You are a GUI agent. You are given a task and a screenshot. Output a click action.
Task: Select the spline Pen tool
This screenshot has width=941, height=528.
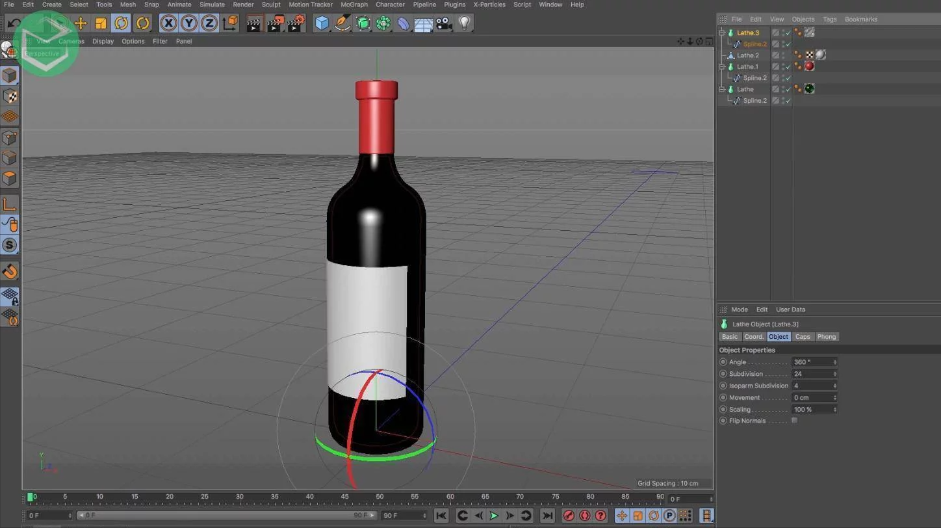342,23
